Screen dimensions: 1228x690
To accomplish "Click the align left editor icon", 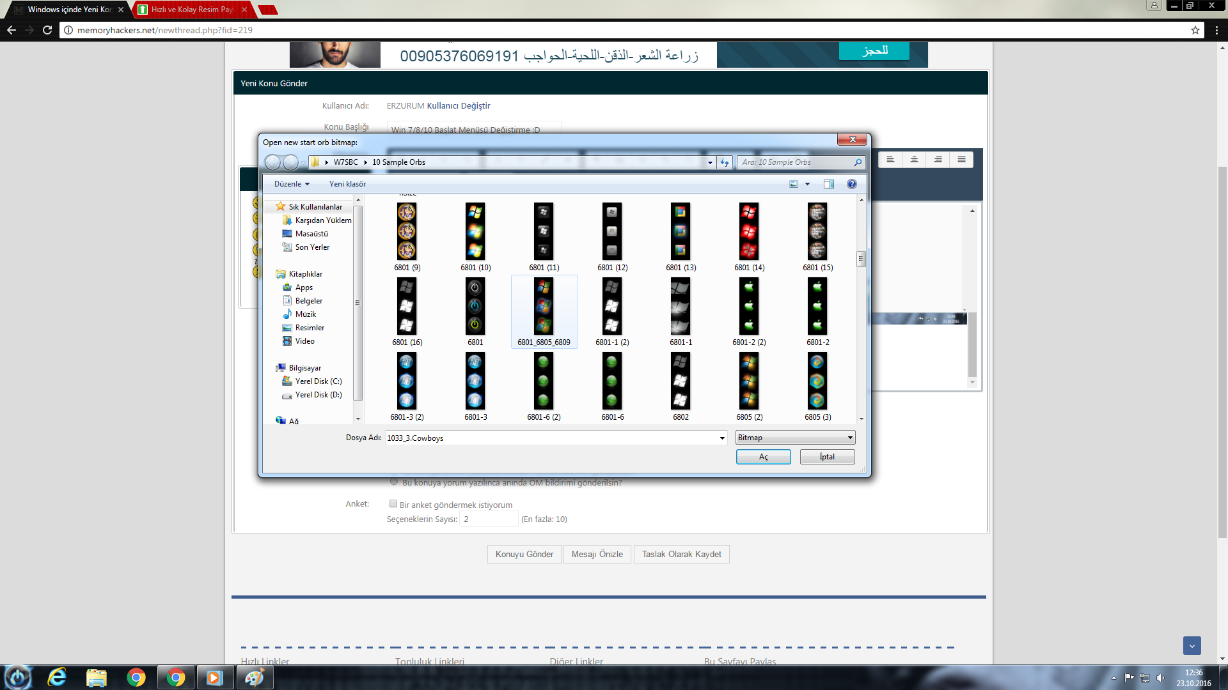I will point(890,160).
